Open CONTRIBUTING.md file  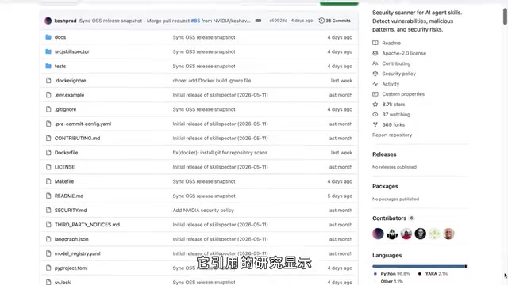78,138
